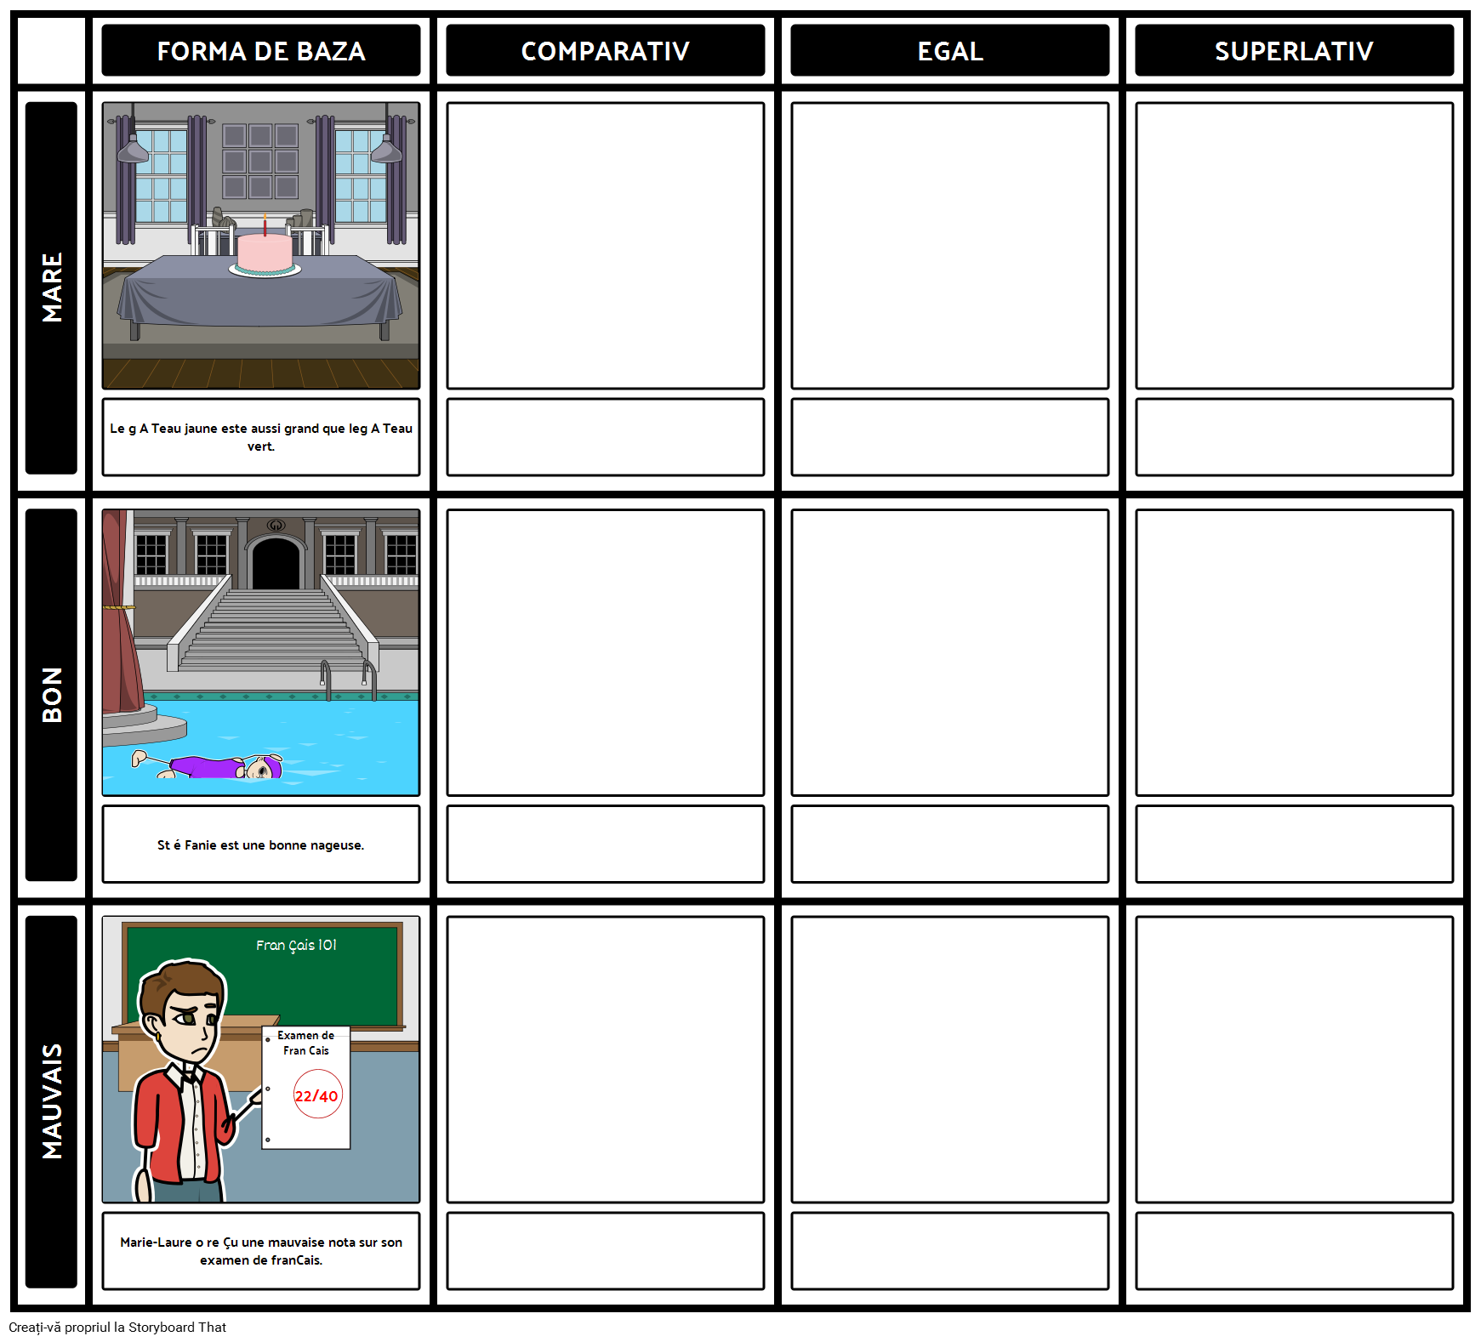1481x1342 pixels.
Task: Click the empty EGAL caption box in MARE row
Action: pos(950,437)
